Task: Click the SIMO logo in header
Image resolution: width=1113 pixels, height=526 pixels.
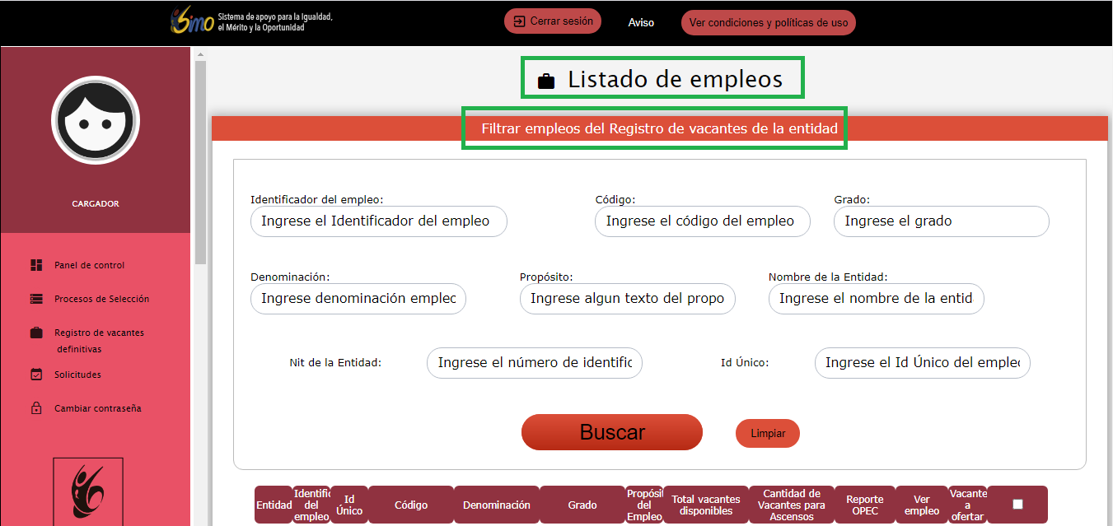Action: coord(192,21)
